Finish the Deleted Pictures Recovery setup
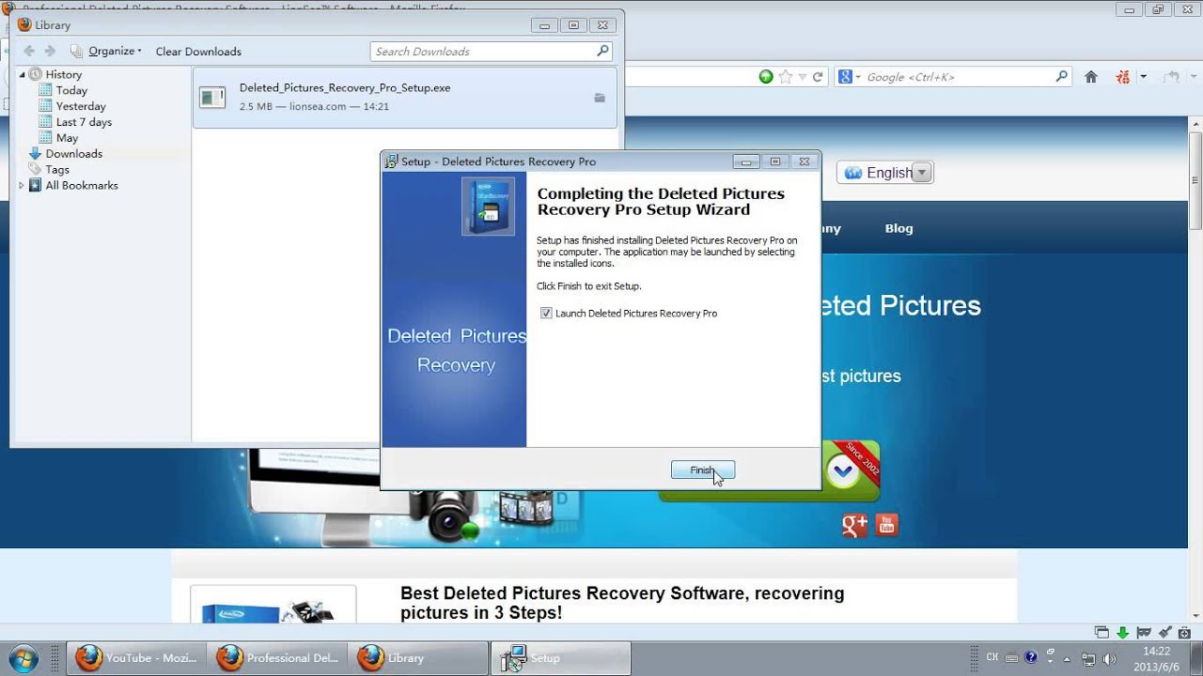Screen dimensions: 1203x676 703,470
